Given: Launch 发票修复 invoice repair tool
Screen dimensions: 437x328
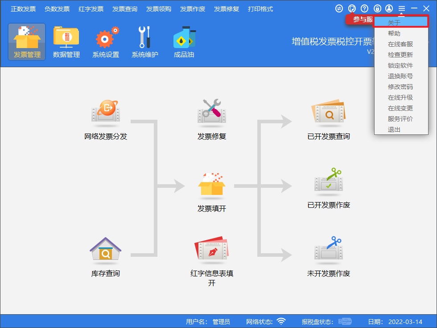Looking at the screenshot, I should tap(211, 113).
